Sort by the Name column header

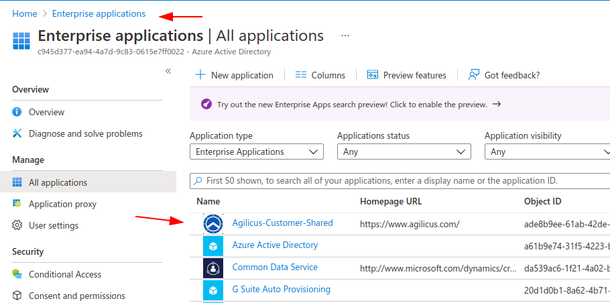click(208, 202)
